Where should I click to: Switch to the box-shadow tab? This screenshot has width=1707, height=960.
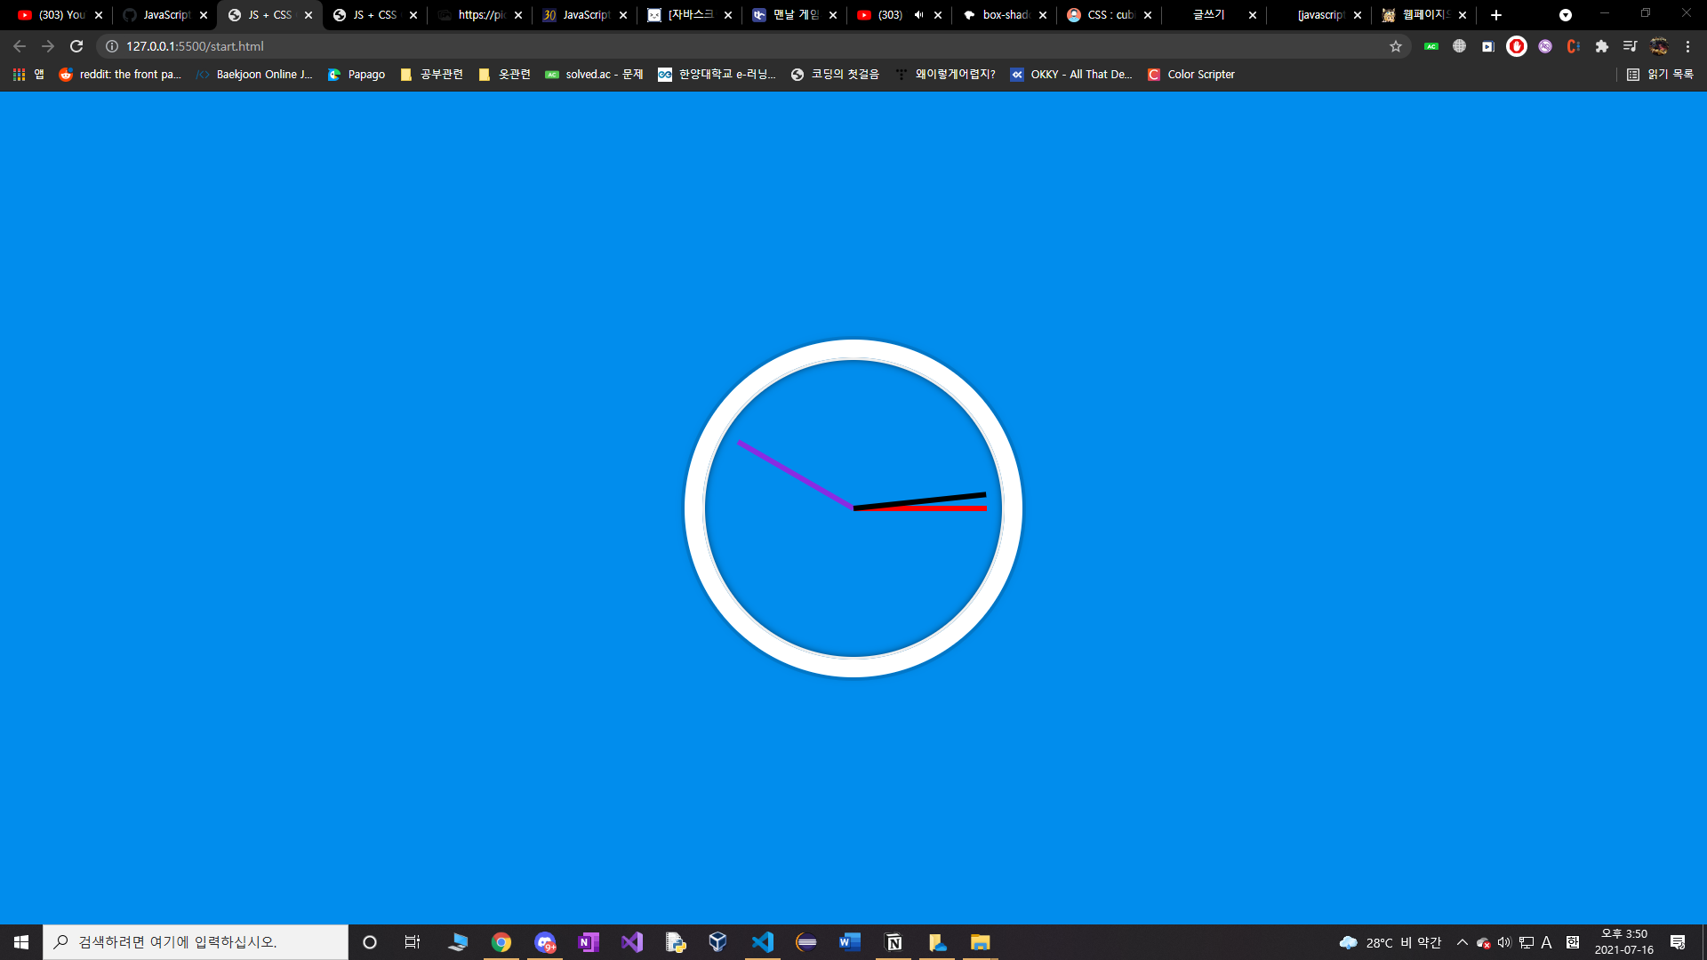click(x=1005, y=15)
